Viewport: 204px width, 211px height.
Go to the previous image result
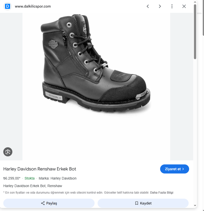tap(148, 6)
